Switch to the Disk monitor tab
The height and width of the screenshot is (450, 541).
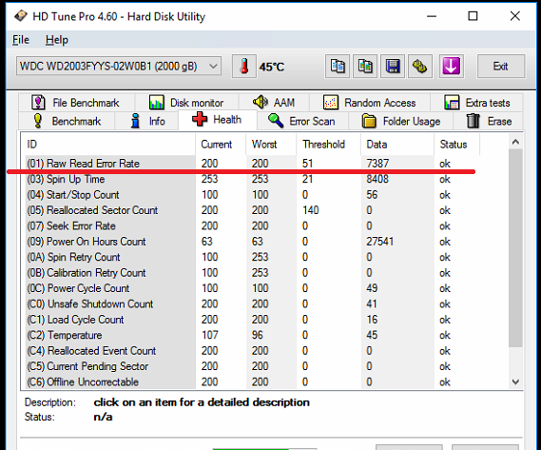click(x=186, y=103)
